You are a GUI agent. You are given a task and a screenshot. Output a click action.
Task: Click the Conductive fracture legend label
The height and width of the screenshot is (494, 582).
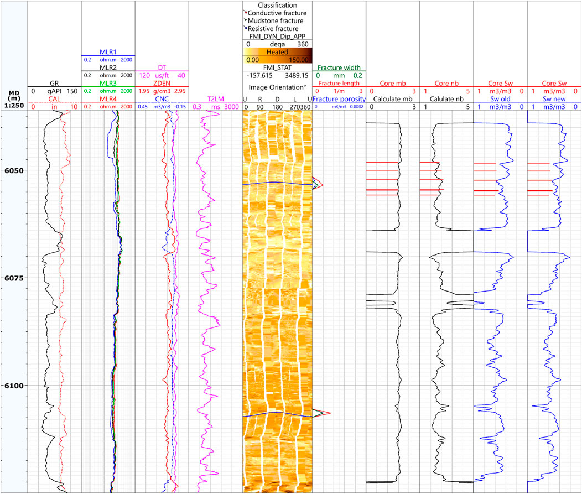(x=277, y=13)
